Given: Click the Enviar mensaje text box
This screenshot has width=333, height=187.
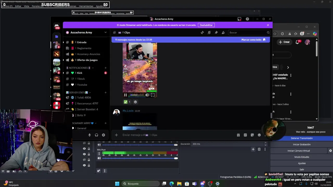Looking at the screenshot, I should pyautogui.click(x=177, y=135).
